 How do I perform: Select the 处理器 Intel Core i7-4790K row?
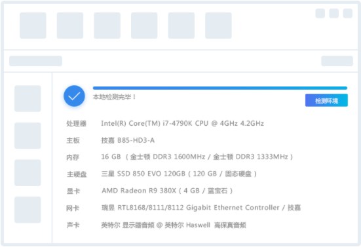[x=165, y=123]
